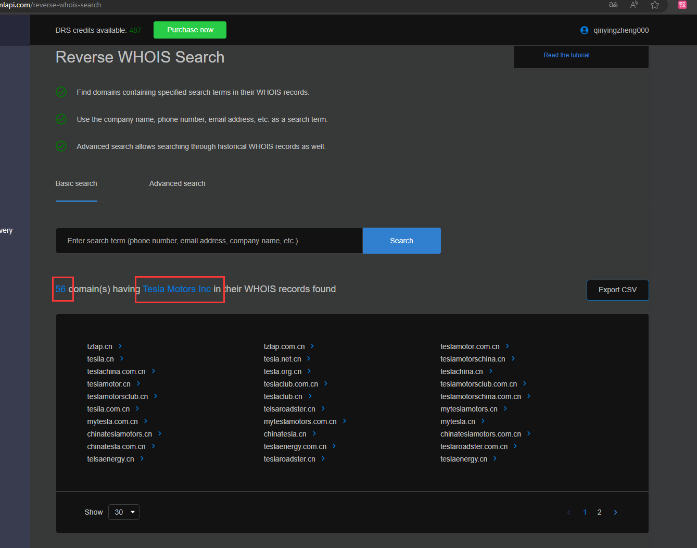697x548 pixels.
Task: Export results with Export CSV button
Action: click(617, 290)
